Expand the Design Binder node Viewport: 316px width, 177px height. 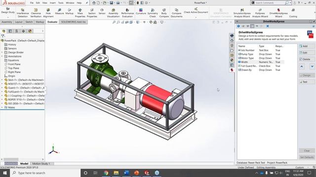[2, 53]
